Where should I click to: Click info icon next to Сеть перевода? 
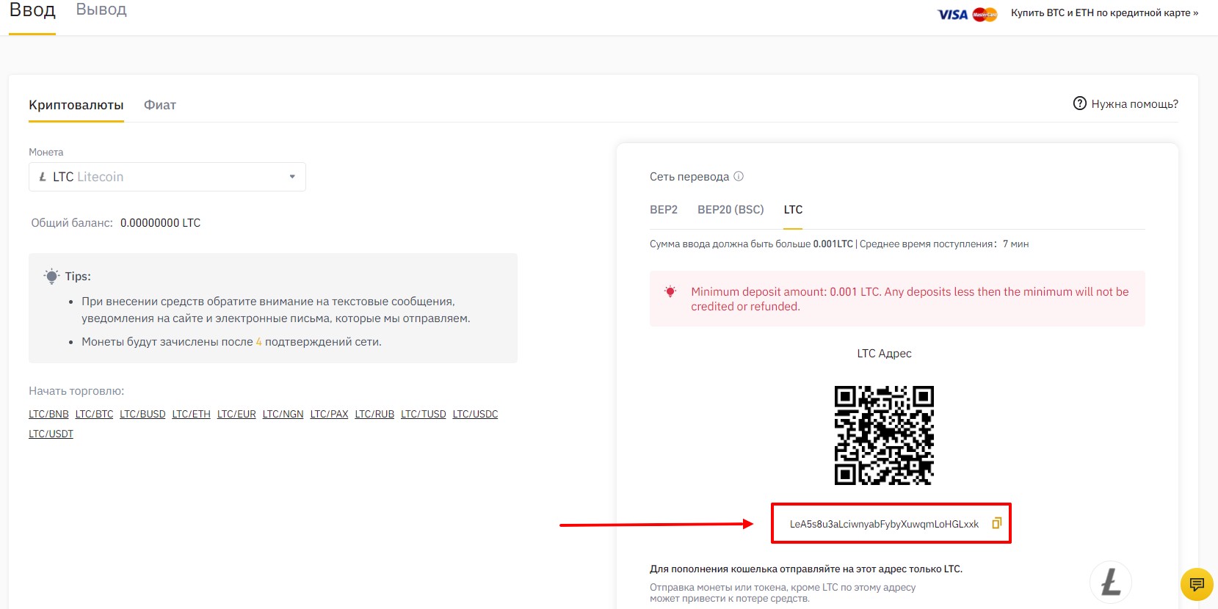739,176
